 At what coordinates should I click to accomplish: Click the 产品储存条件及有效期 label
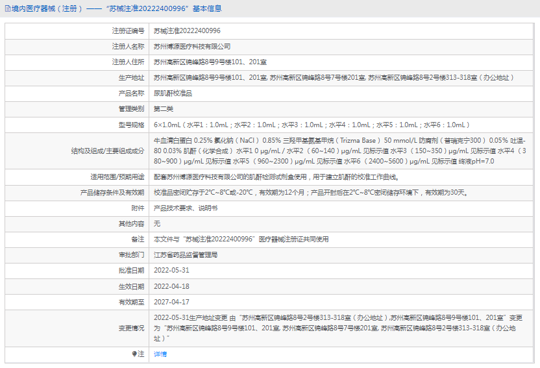(x=112, y=192)
